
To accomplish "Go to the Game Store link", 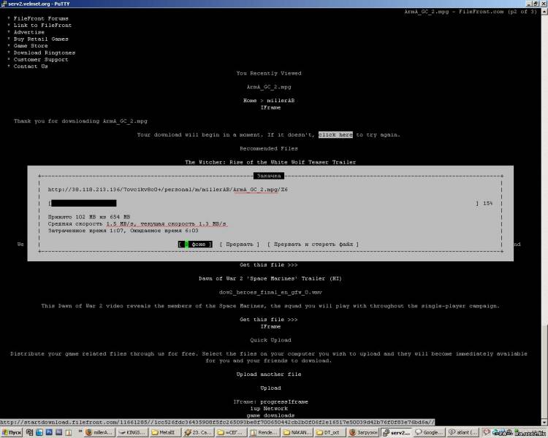I will [31, 46].
